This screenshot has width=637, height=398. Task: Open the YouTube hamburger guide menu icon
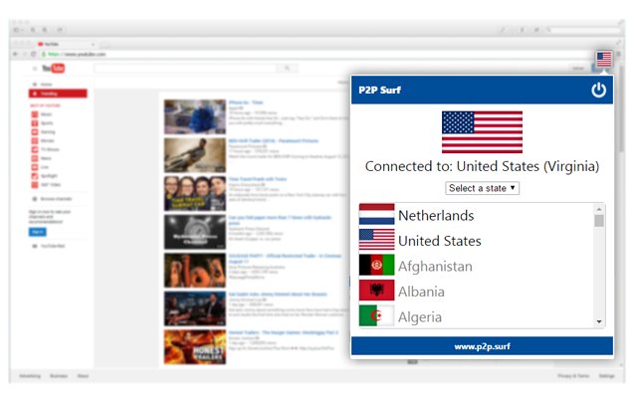point(35,69)
